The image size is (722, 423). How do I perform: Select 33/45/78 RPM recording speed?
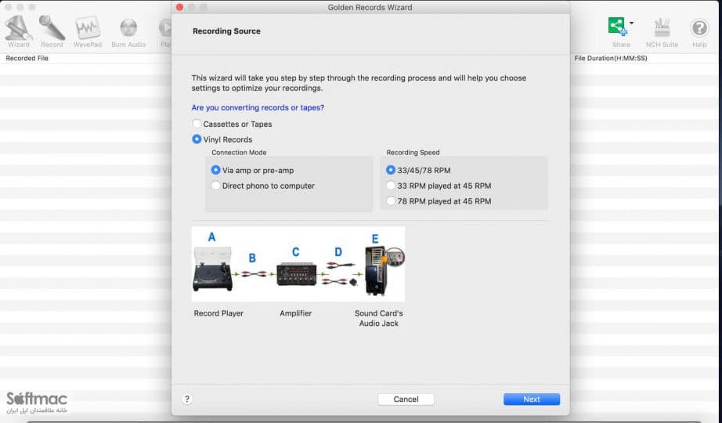419,170
